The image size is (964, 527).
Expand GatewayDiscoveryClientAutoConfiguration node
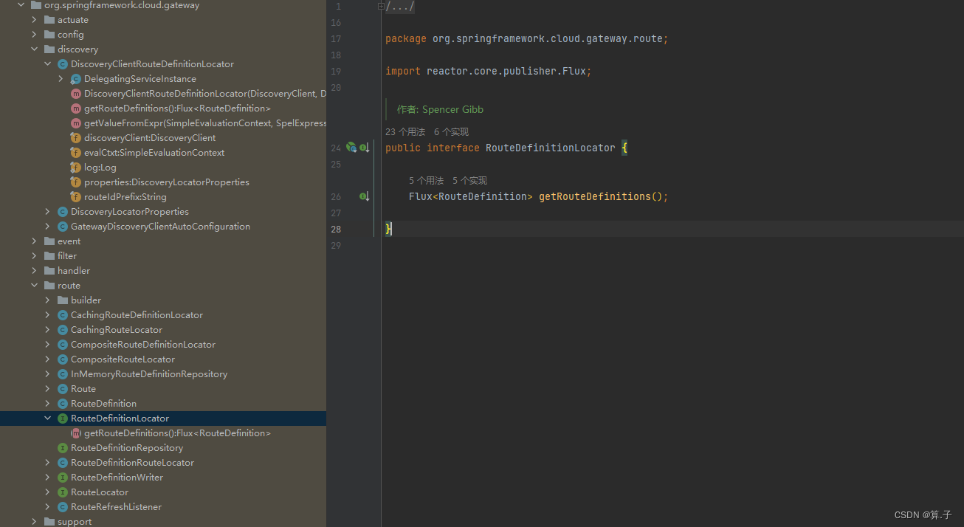click(47, 227)
